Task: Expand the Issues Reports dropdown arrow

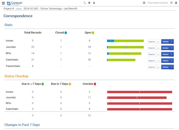Action: coord(158,41)
